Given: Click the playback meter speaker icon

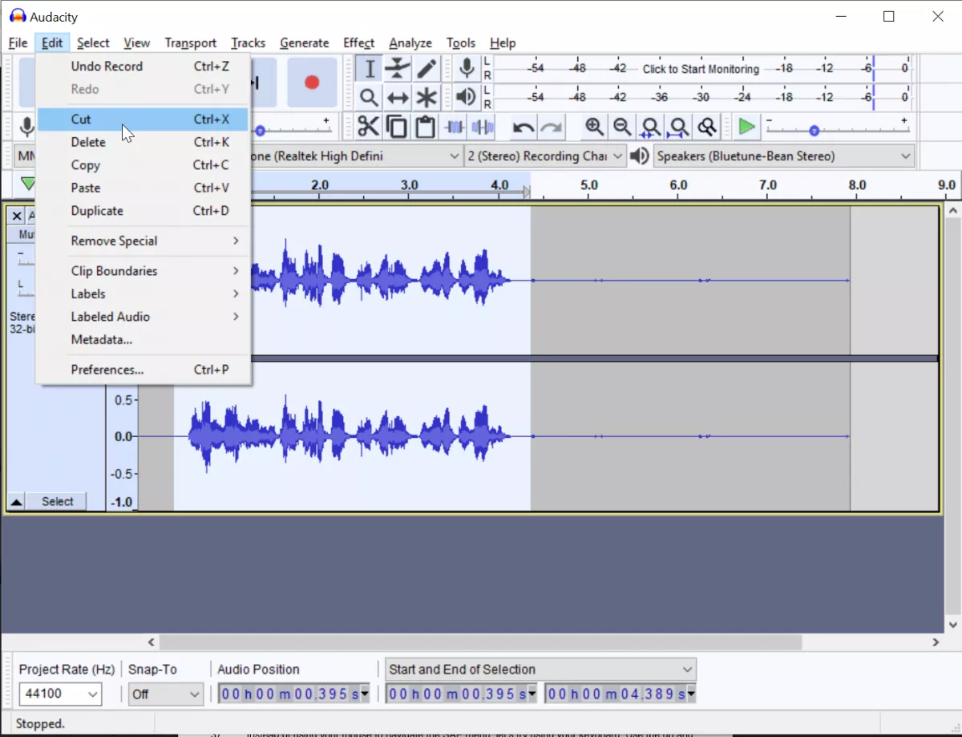Looking at the screenshot, I should click(x=466, y=98).
